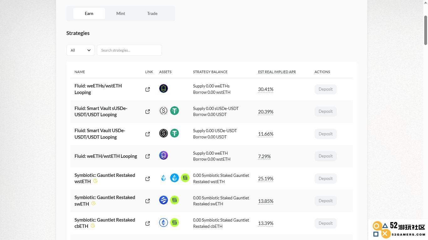
Task: Open the All strategies filter dropdown
Action: (81, 50)
